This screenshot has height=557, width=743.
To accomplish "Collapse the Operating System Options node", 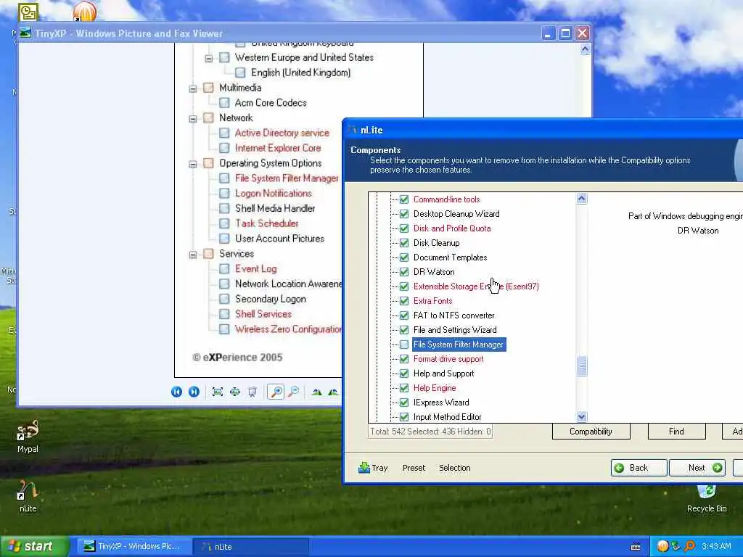I will click(193, 165).
